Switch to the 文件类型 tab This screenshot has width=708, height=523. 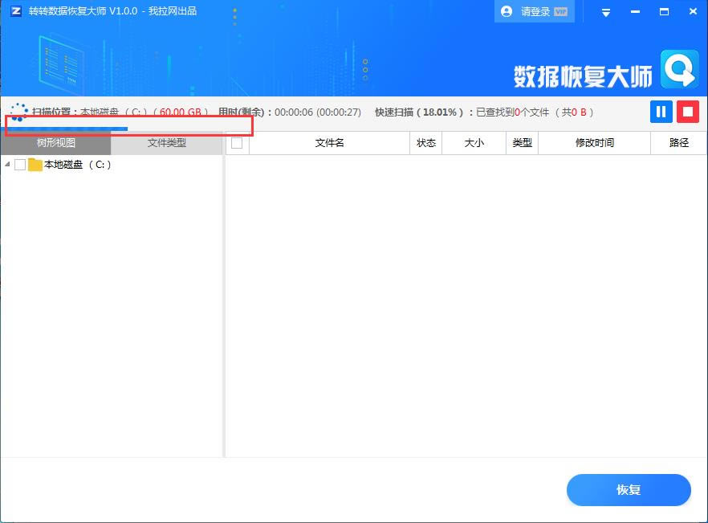tap(167, 143)
